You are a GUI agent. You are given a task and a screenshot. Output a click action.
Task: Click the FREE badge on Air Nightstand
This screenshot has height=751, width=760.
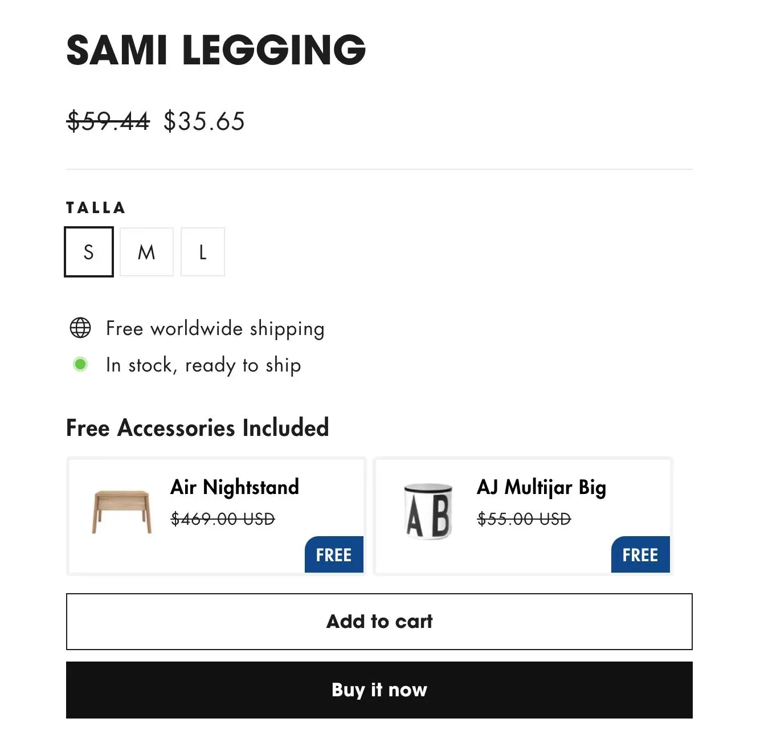coord(334,554)
